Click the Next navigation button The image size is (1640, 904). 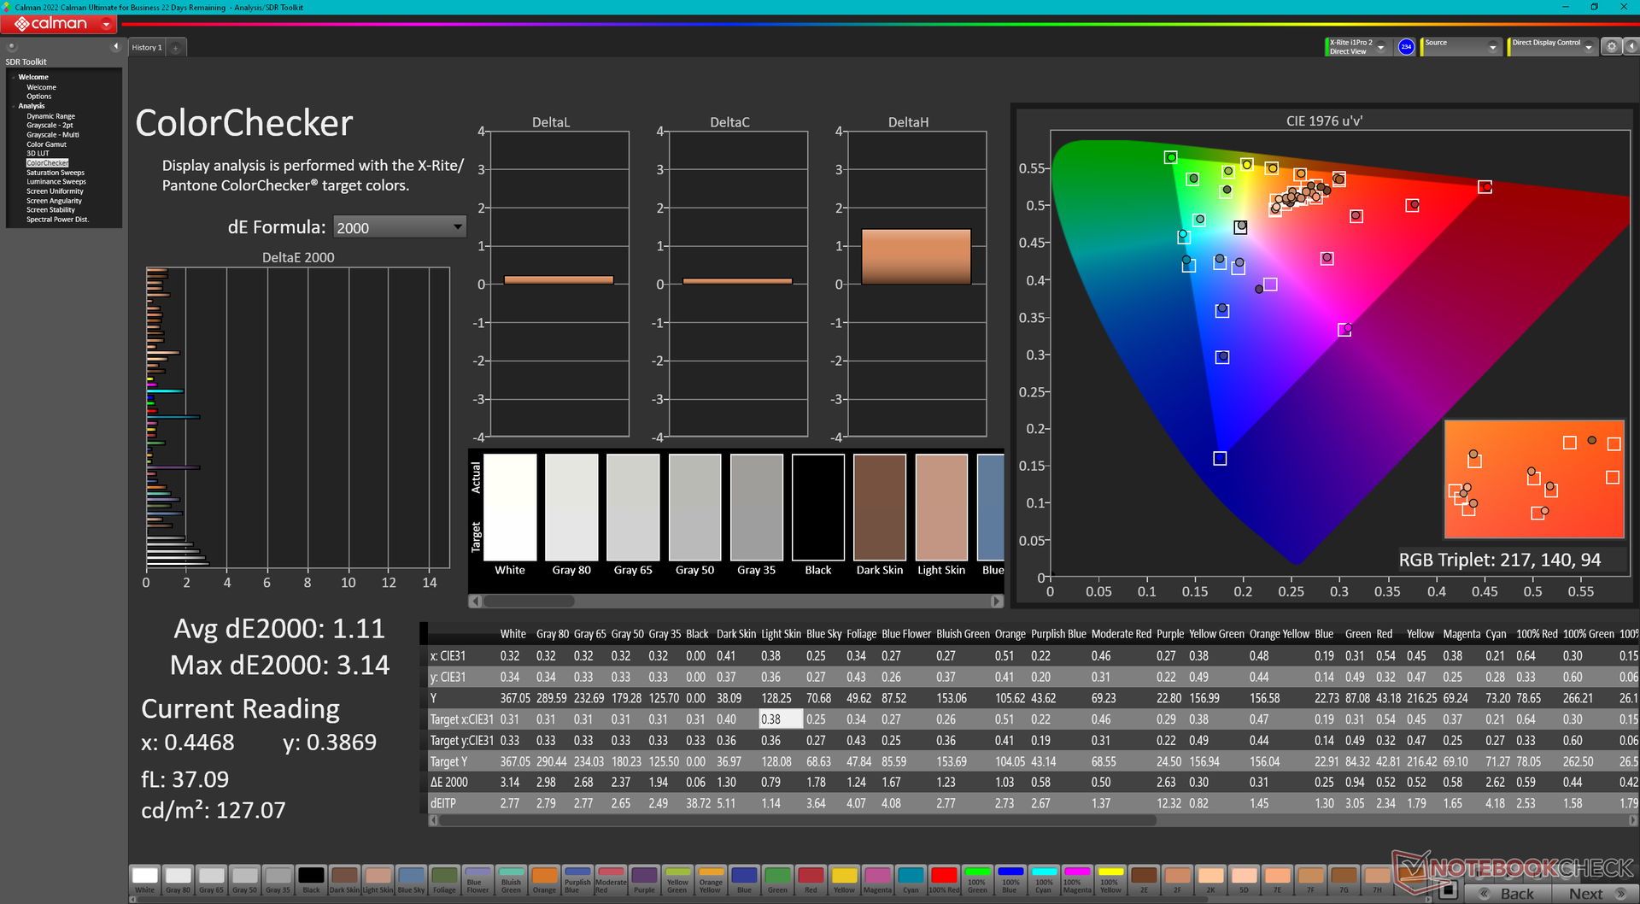pos(1597,894)
